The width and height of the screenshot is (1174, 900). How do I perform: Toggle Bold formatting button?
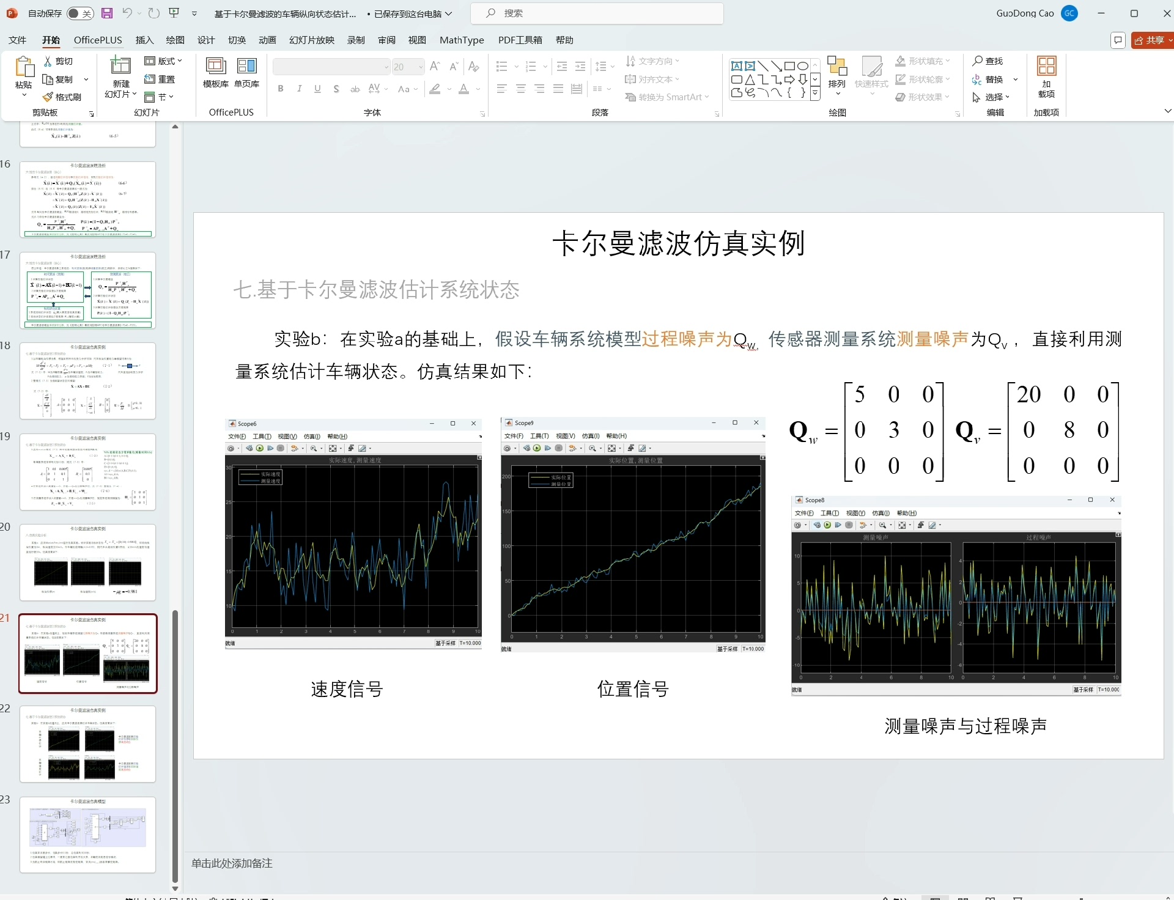pyautogui.click(x=281, y=89)
